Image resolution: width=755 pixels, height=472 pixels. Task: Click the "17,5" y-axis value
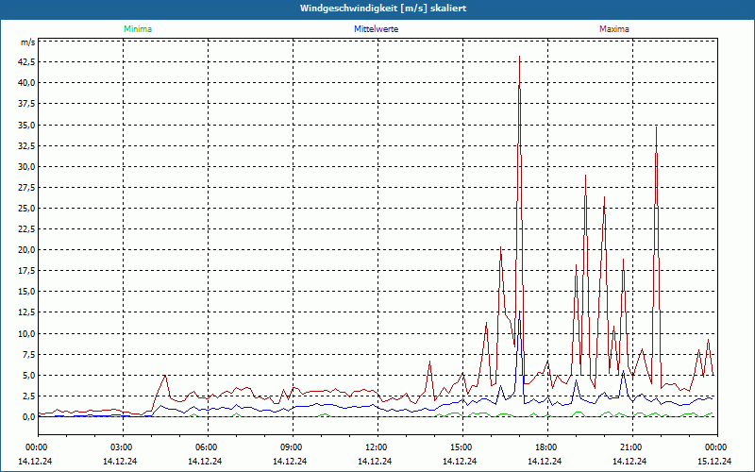26,271
